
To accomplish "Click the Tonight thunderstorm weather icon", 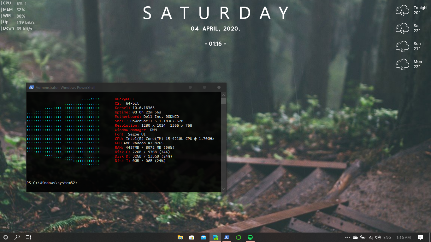I will (x=402, y=10).
